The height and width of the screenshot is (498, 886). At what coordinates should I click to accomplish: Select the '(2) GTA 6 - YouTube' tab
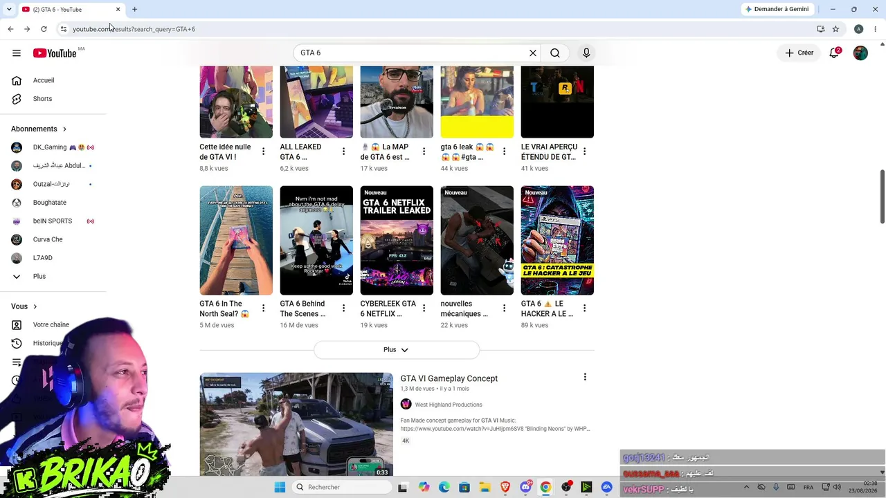tap(71, 9)
